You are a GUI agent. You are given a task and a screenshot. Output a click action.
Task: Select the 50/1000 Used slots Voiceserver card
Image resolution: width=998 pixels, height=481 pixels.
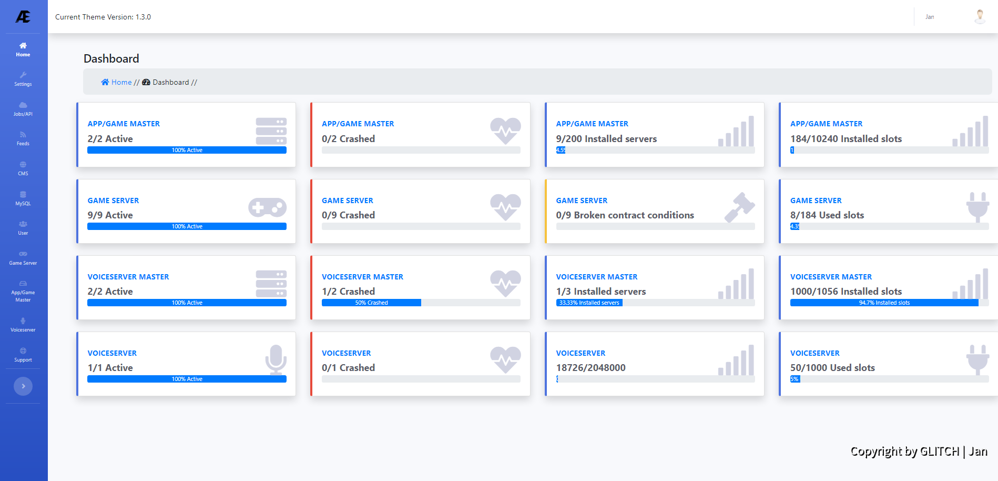coord(888,364)
